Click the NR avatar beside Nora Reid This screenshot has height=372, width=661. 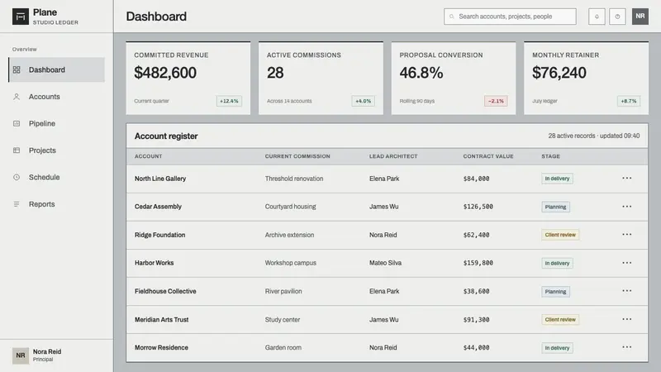[x=20, y=355]
